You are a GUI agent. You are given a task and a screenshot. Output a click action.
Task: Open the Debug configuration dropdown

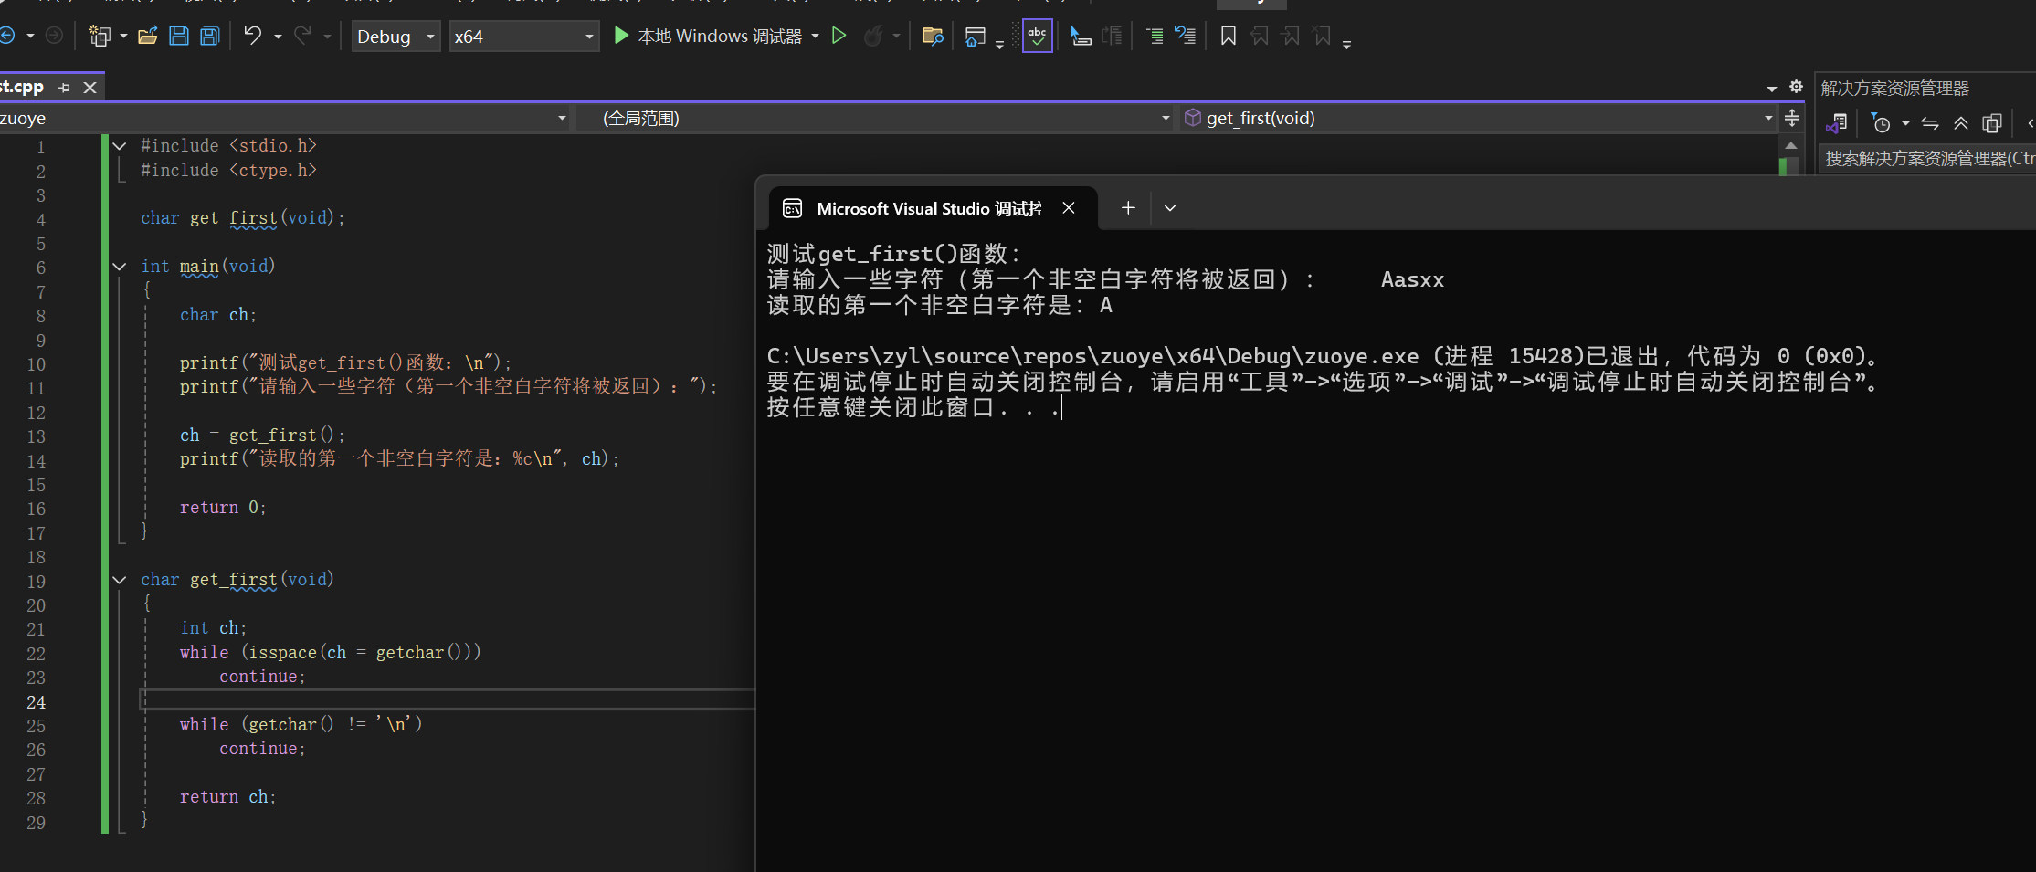pos(396,37)
